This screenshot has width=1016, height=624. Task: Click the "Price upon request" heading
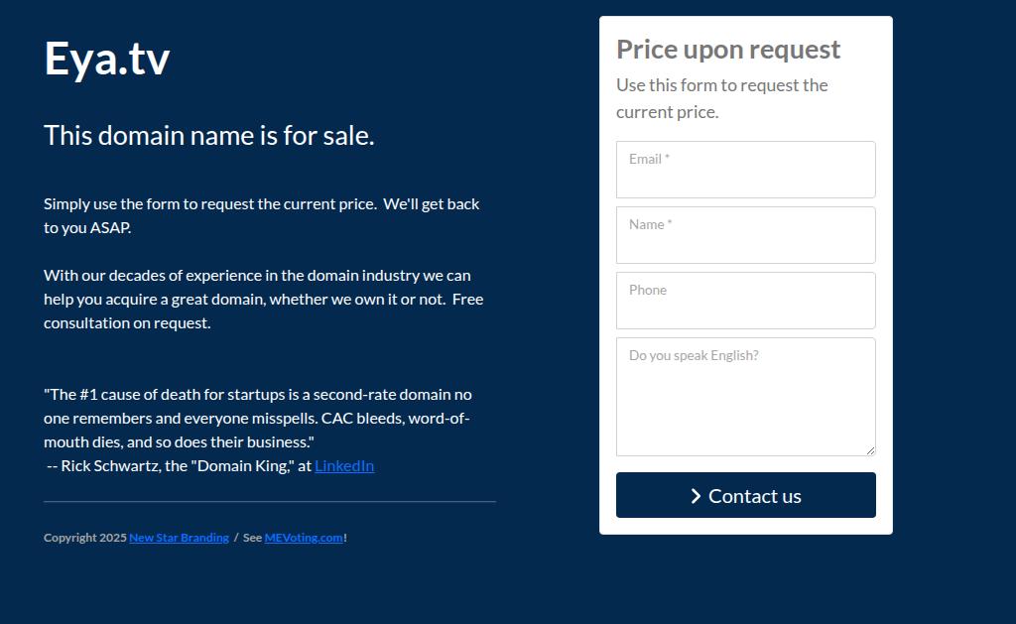(728, 50)
